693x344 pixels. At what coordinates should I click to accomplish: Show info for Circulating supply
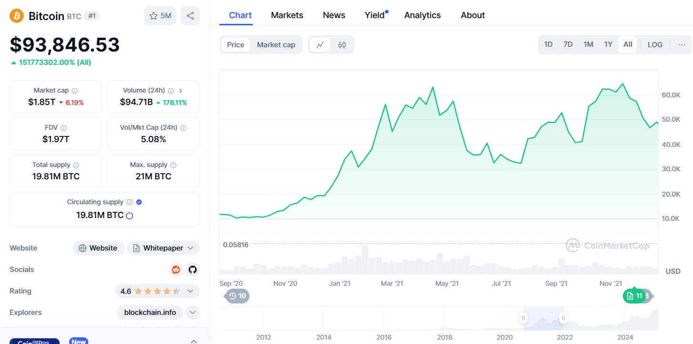point(130,202)
